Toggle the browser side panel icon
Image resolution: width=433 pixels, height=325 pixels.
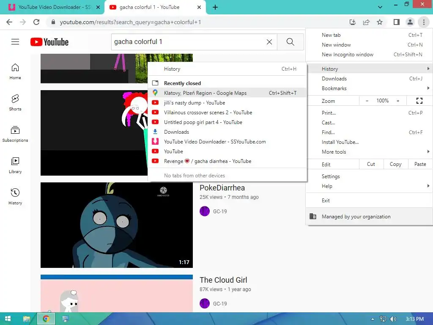(x=397, y=22)
